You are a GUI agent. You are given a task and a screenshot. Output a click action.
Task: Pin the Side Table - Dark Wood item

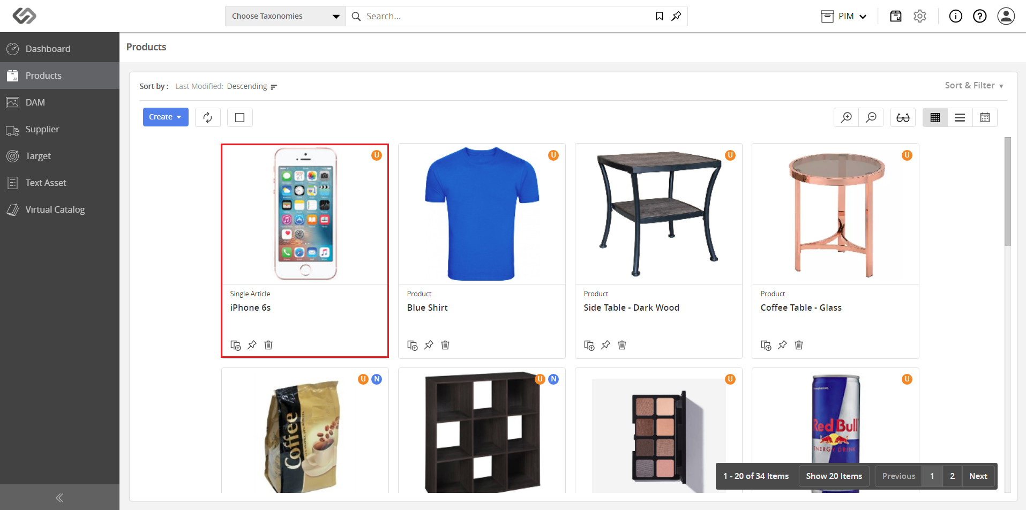(605, 345)
